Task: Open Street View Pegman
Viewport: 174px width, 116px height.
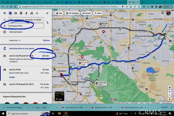Action: (170, 99)
